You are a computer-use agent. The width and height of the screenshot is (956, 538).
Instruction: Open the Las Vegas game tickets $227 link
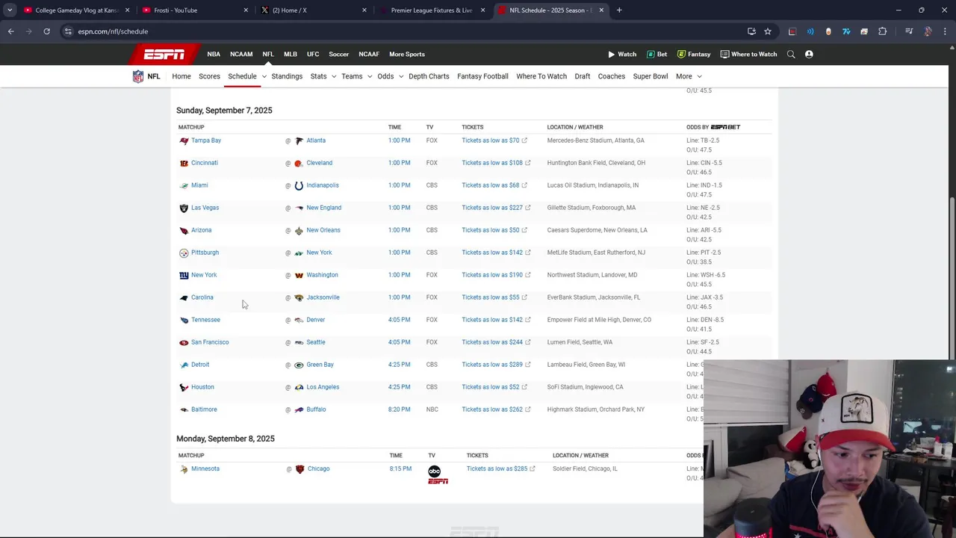pos(496,208)
